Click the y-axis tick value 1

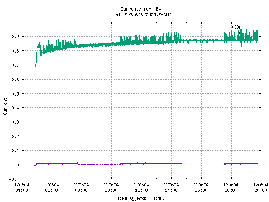[x=18, y=22]
